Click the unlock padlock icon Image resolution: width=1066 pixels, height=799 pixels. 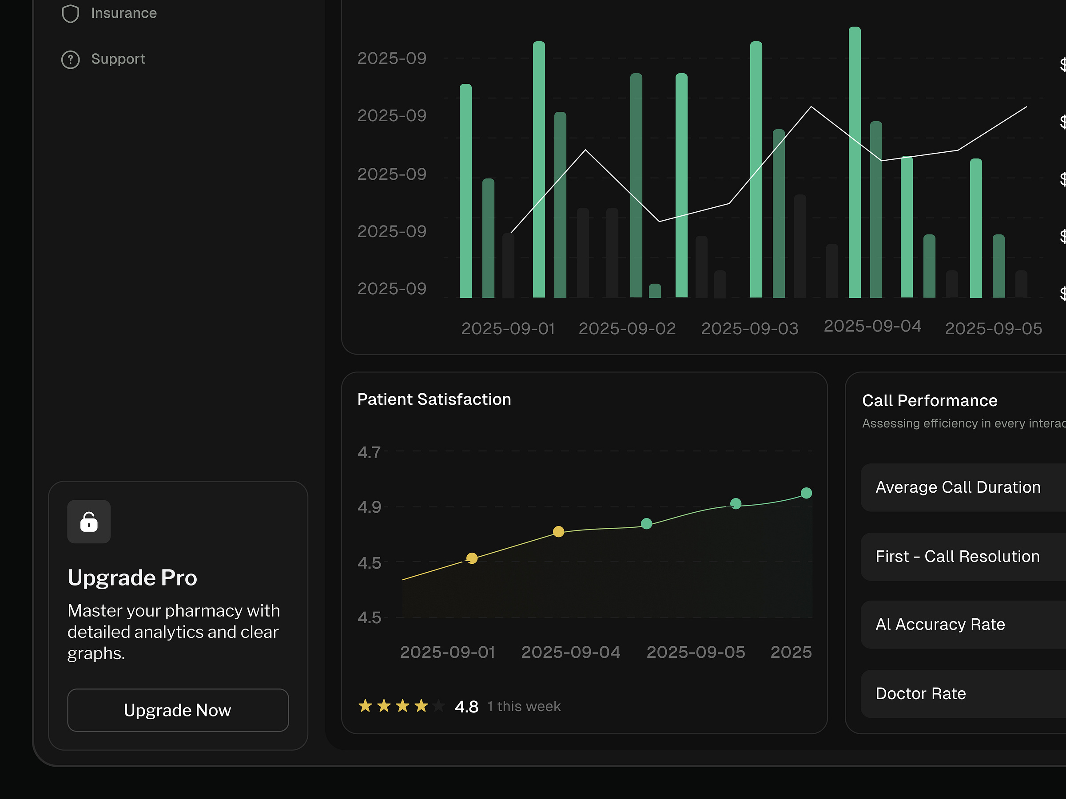(89, 522)
